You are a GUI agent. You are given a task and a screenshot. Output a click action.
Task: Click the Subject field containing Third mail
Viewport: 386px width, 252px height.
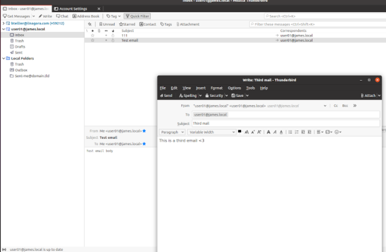(286, 123)
